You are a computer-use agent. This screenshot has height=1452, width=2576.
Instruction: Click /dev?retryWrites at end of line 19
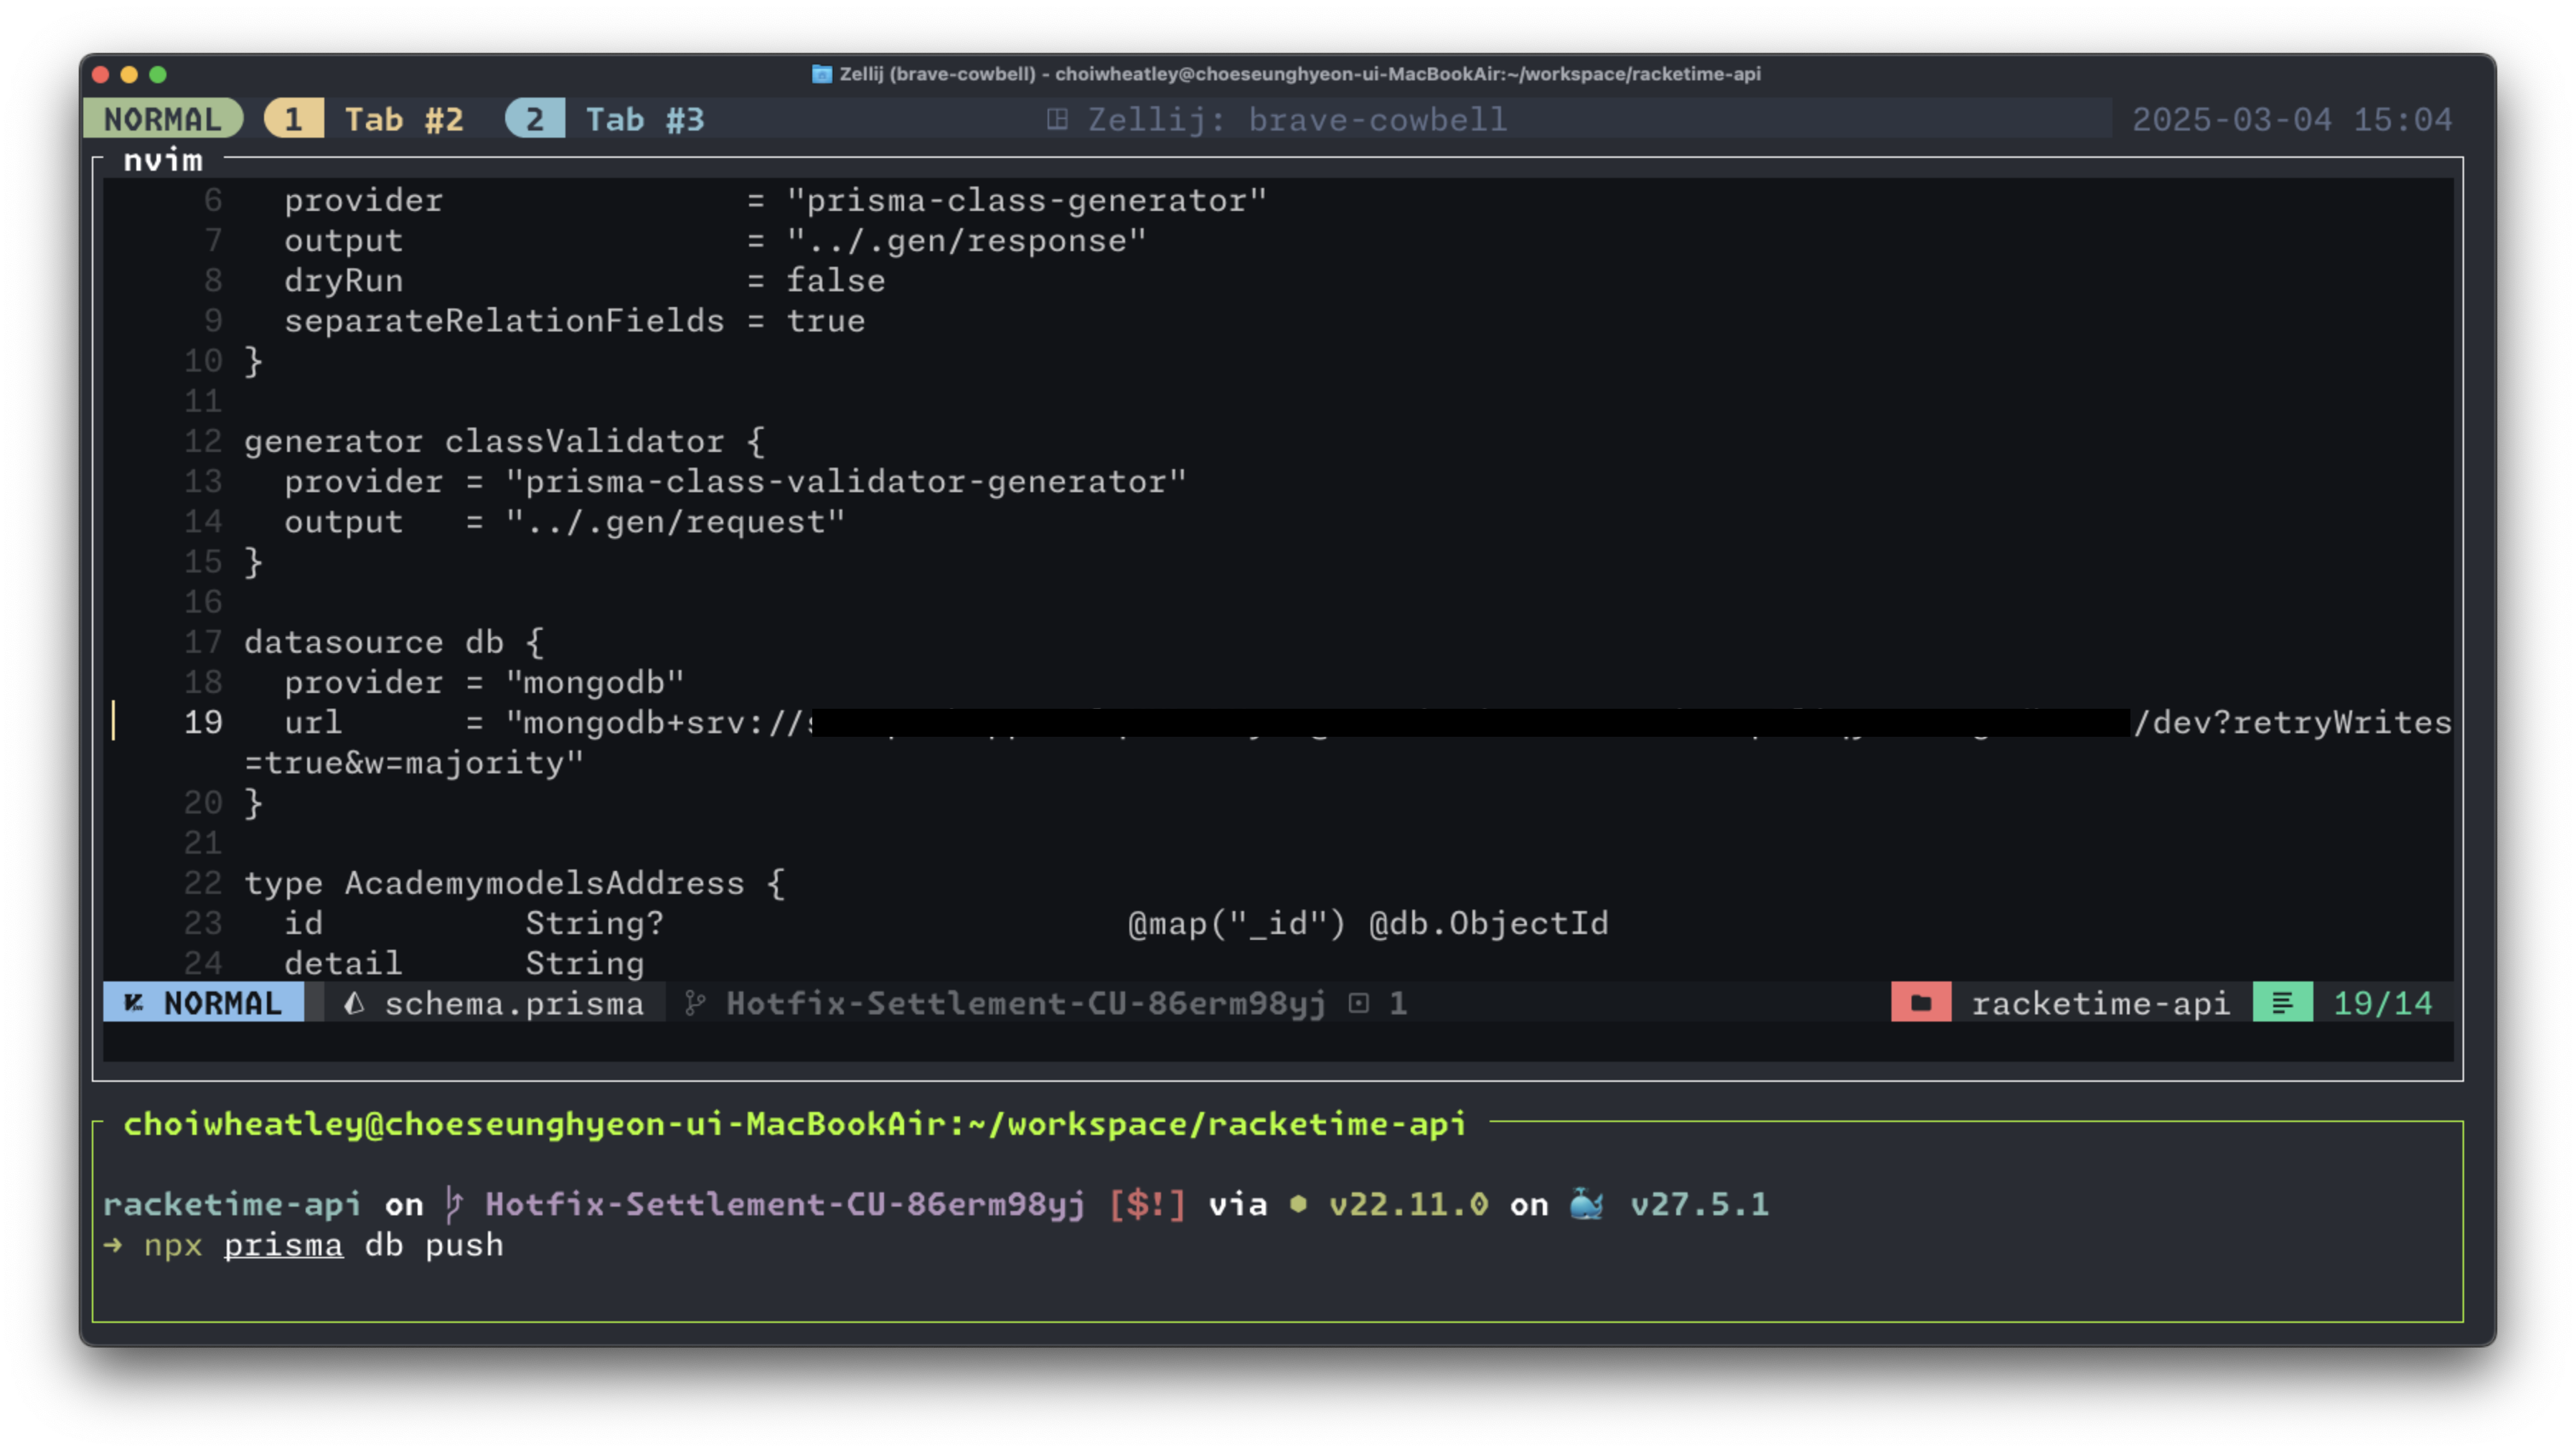2292,722
